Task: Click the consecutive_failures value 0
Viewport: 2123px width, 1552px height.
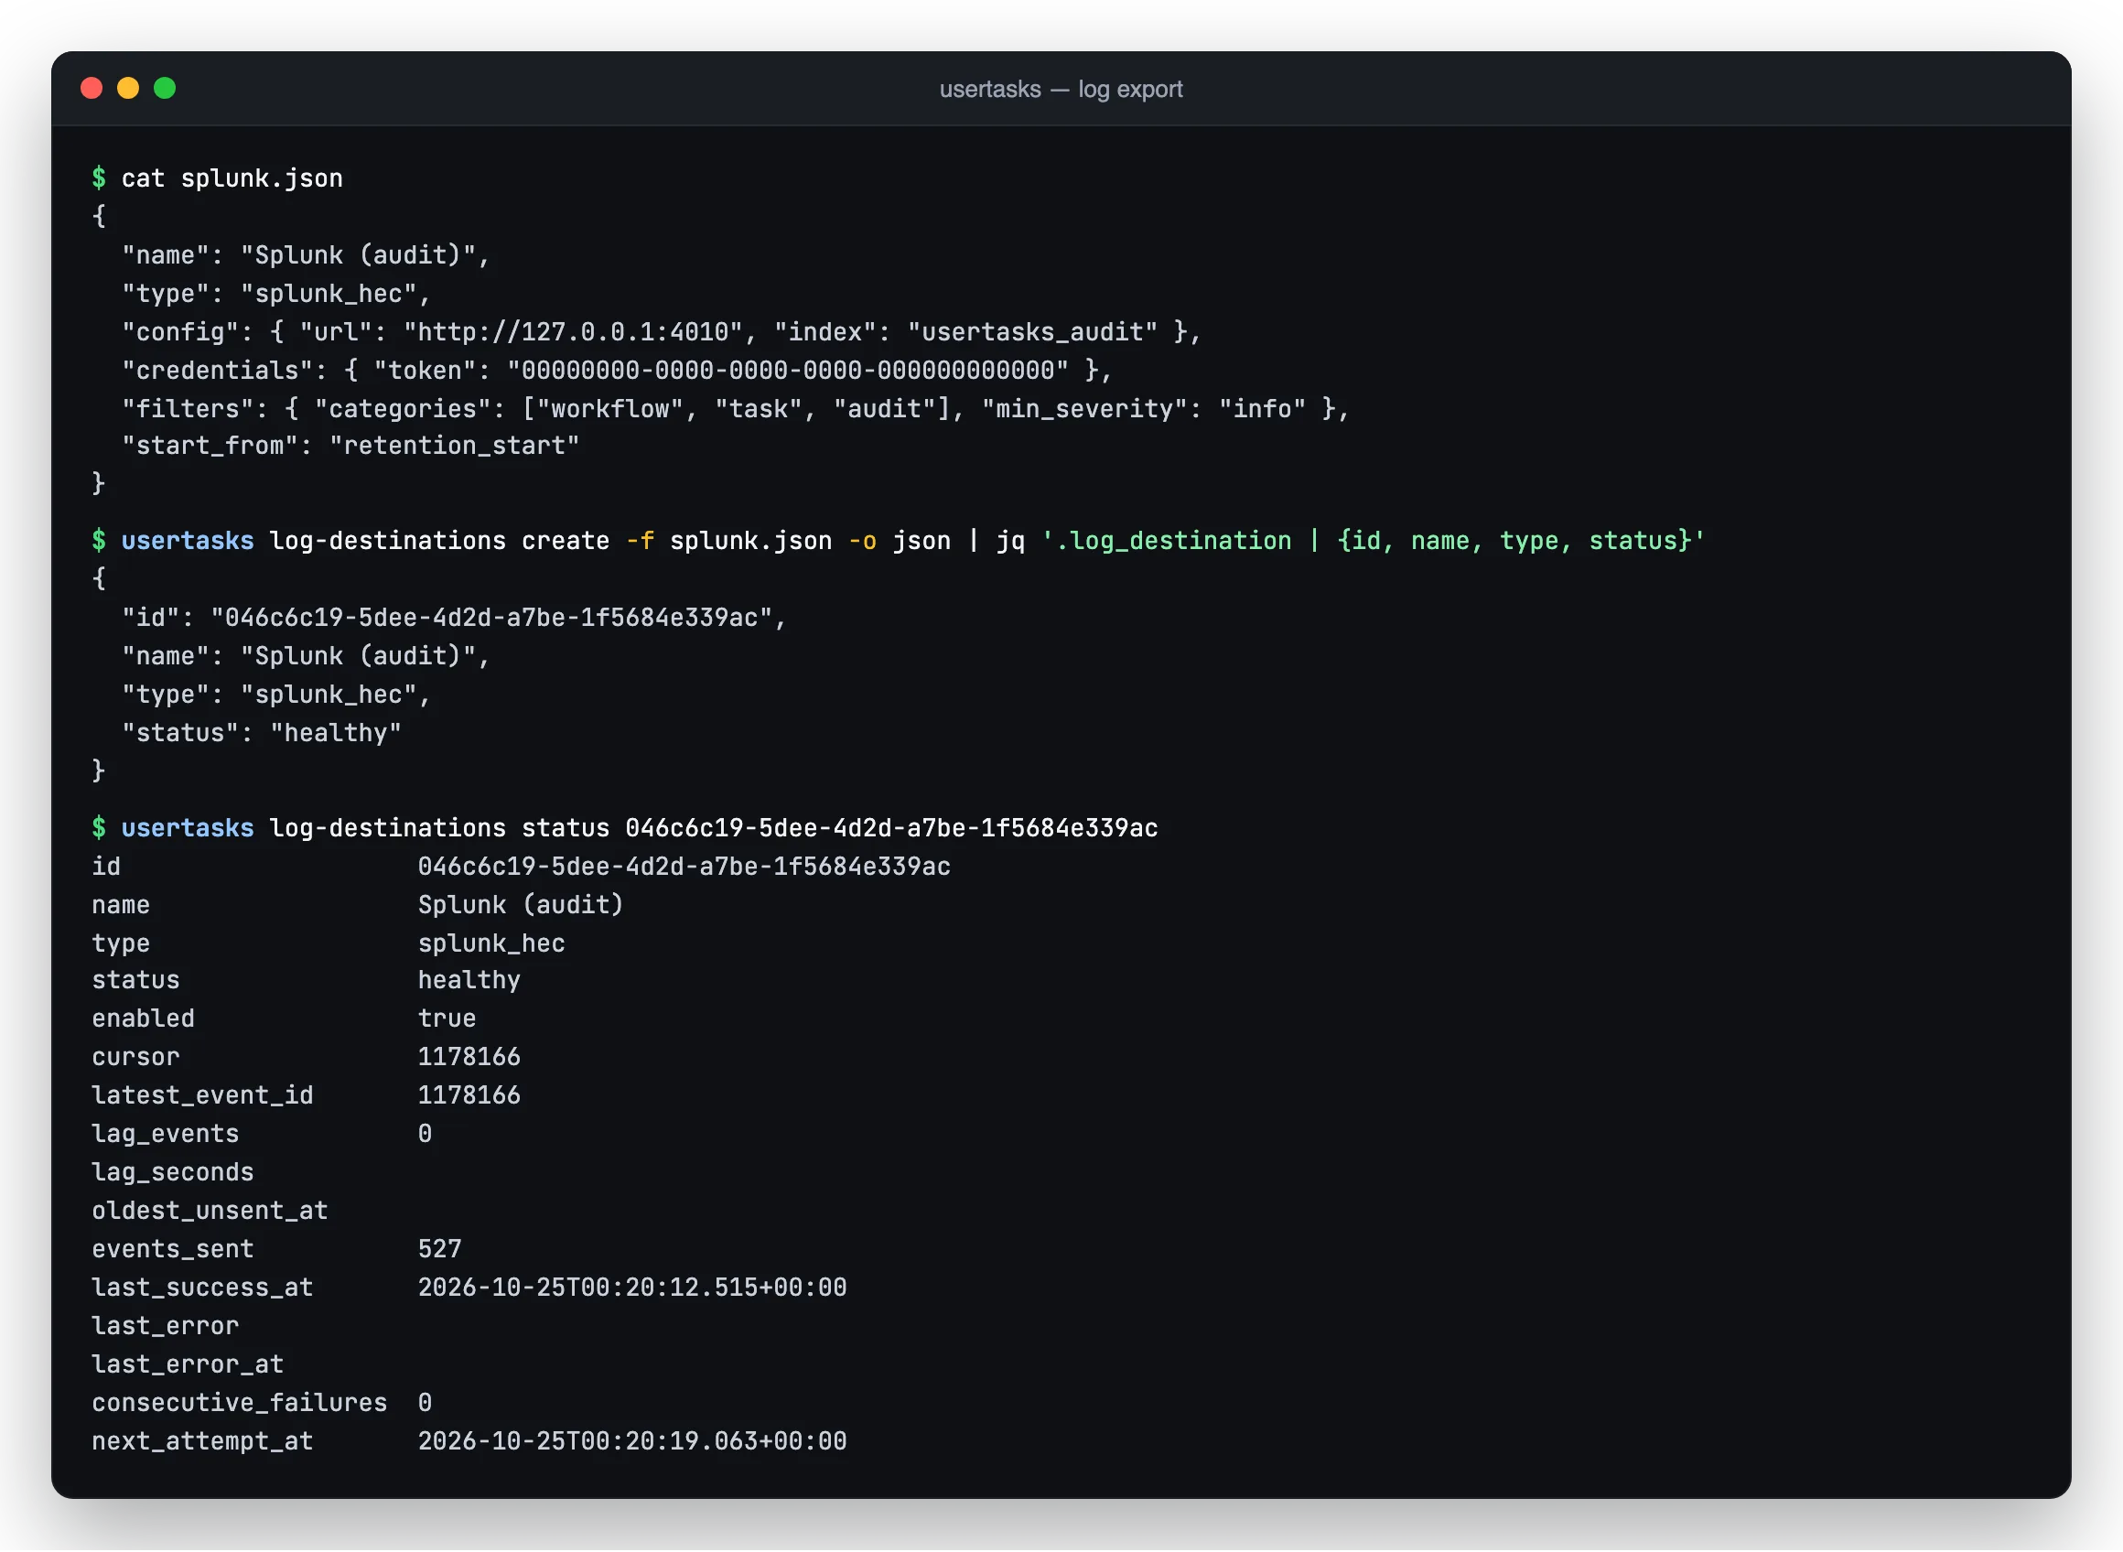Action: (425, 1405)
